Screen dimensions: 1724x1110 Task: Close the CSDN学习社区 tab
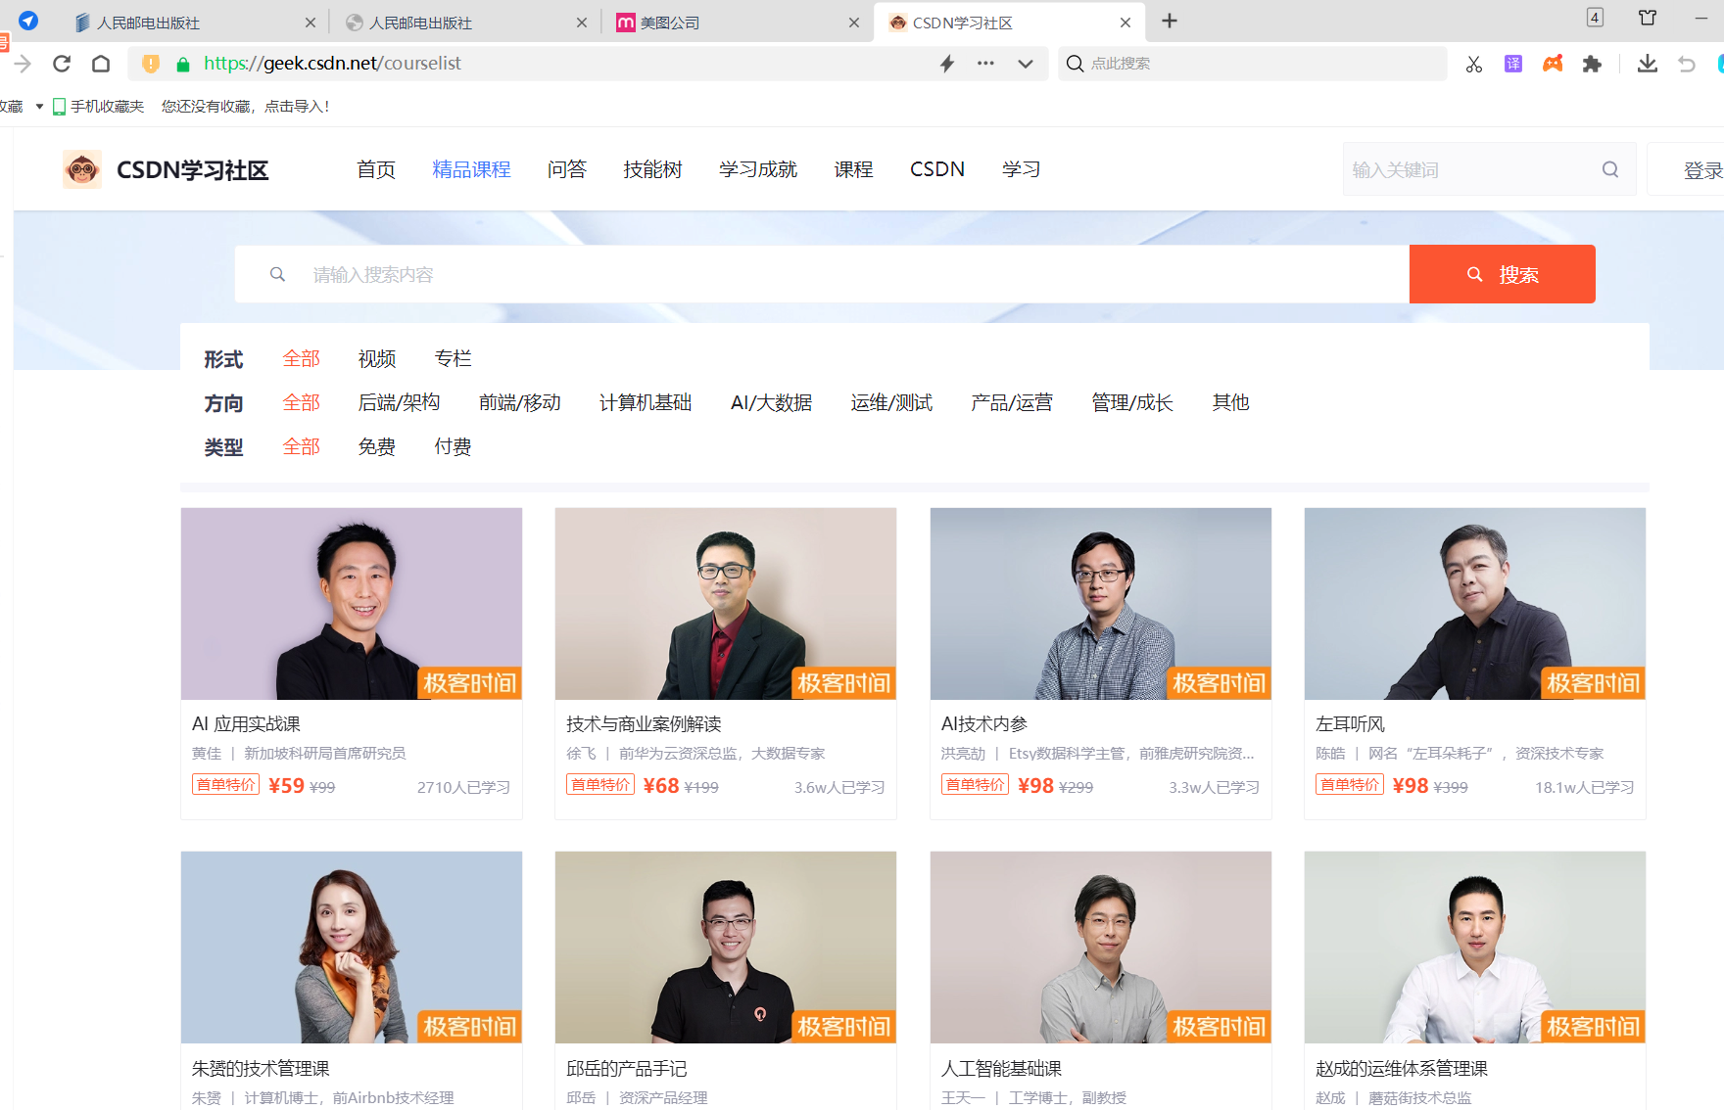click(x=1125, y=23)
